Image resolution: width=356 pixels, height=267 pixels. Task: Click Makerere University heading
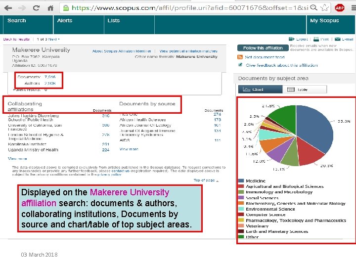coord(41,50)
